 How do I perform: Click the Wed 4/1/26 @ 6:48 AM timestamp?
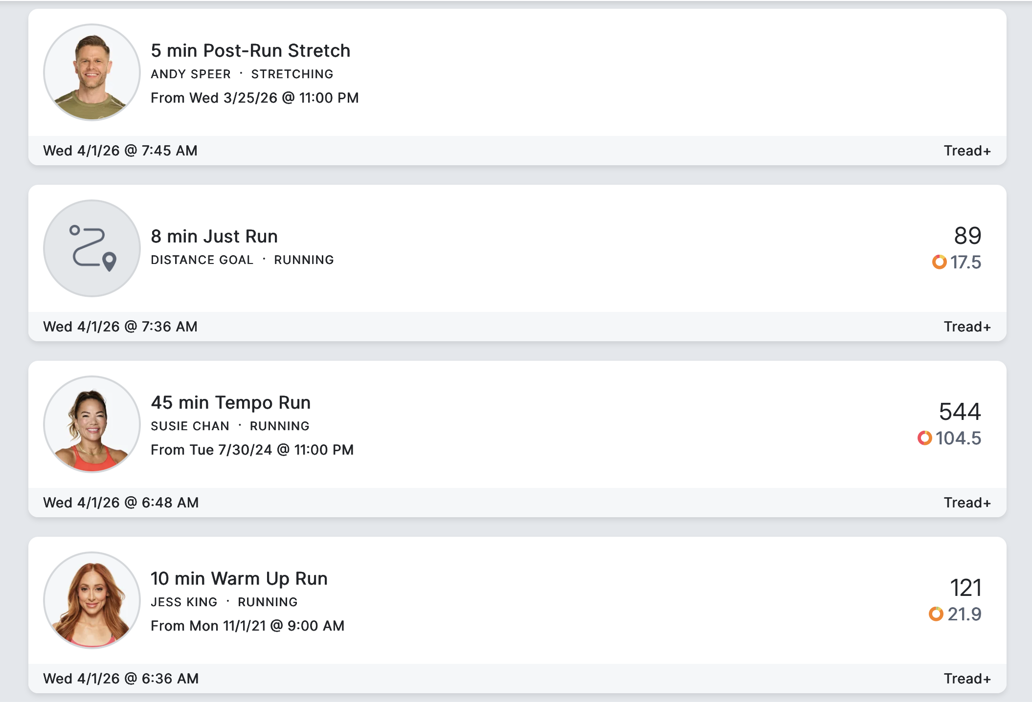pos(121,503)
